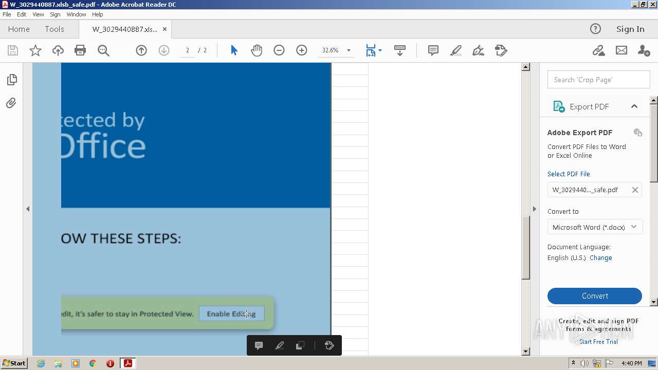This screenshot has height=370, width=658.
Task: Share a link to the file
Action: 598,50
